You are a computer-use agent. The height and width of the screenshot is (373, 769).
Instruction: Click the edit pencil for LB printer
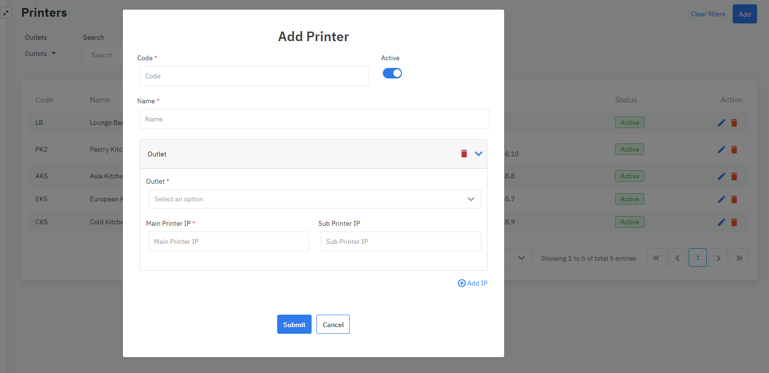coord(721,123)
